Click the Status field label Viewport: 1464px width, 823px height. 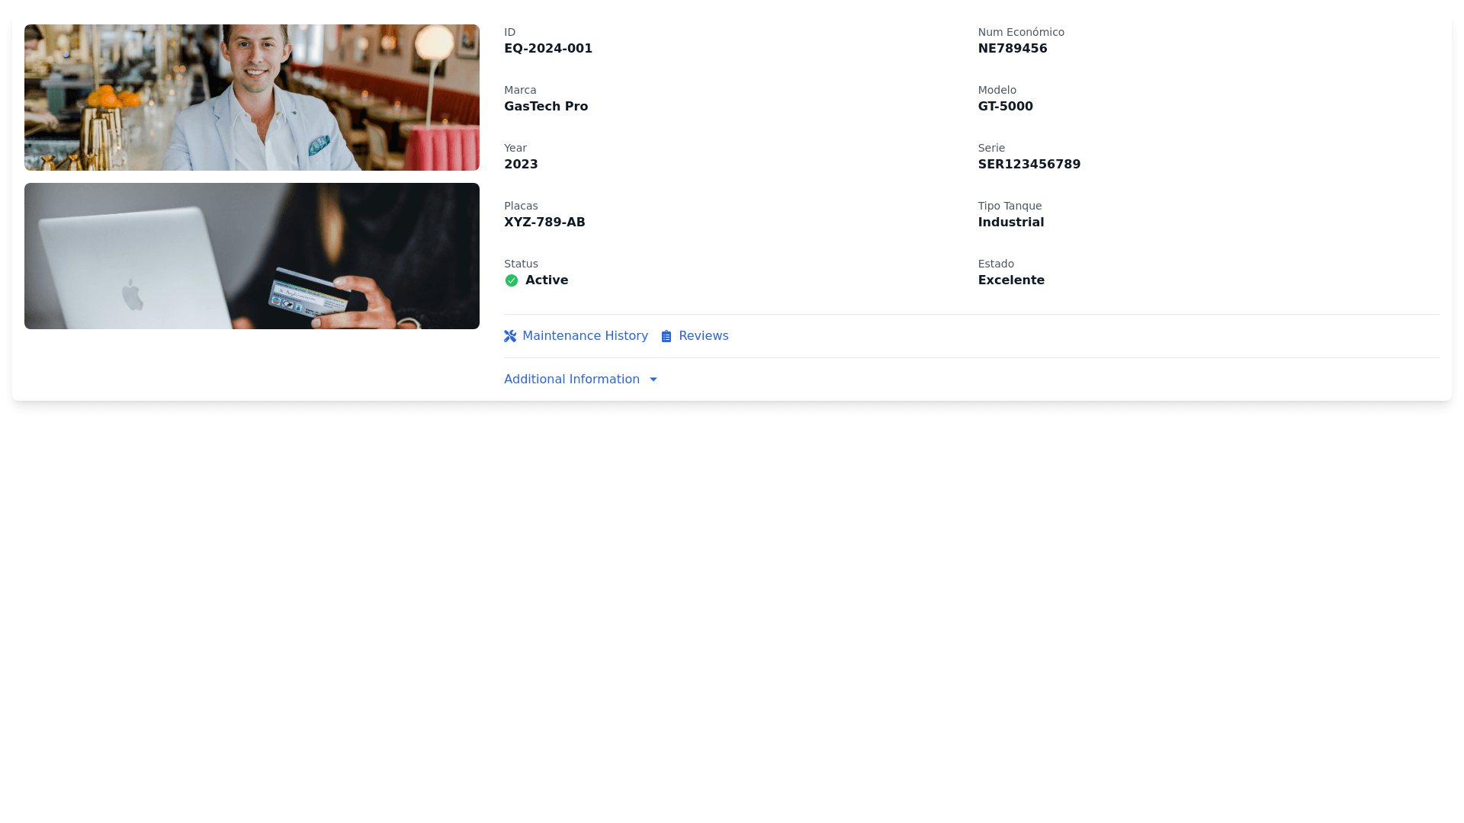521,264
